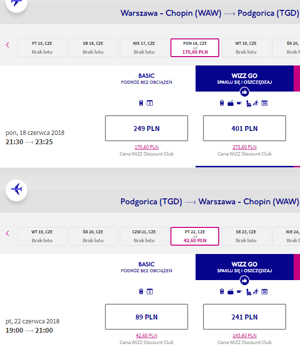Image resolution: width=300 pixels, height=349 pixels.
Task: Choose 89 PLN Basic return fare
Action: click(146, 317)
